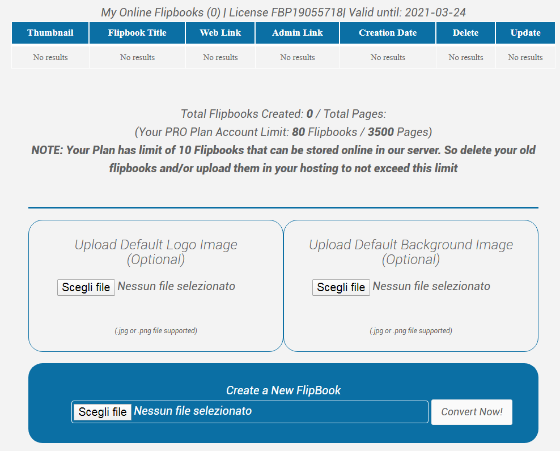The height and width of the screenshot is (451, 560).
Task: Click the 'Create a New FlipBook' heading
Action: tap(283, 390)
